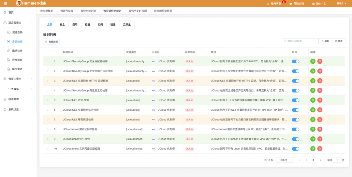Select the 标签 filter tab

[x=88, y=25]
